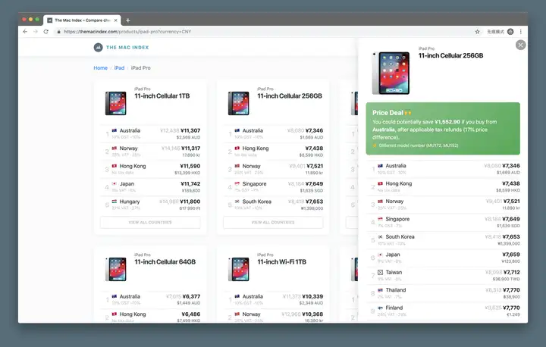Click Singapore flag in Cellular 256GB card
This screenshot has width=546, height=347.
(237, 184)
